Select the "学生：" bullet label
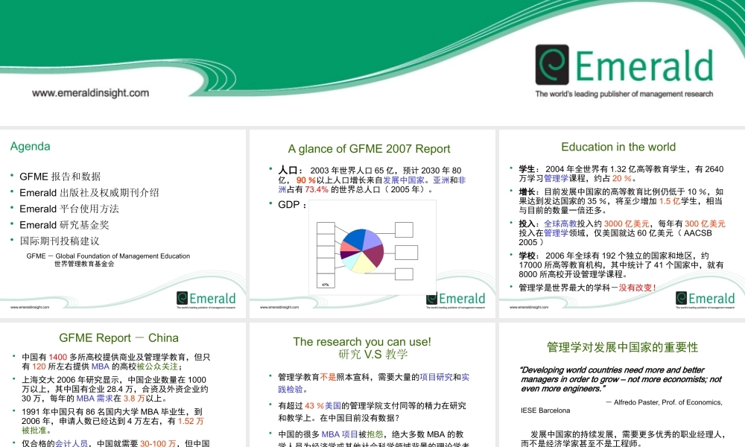 coord(529,169)
